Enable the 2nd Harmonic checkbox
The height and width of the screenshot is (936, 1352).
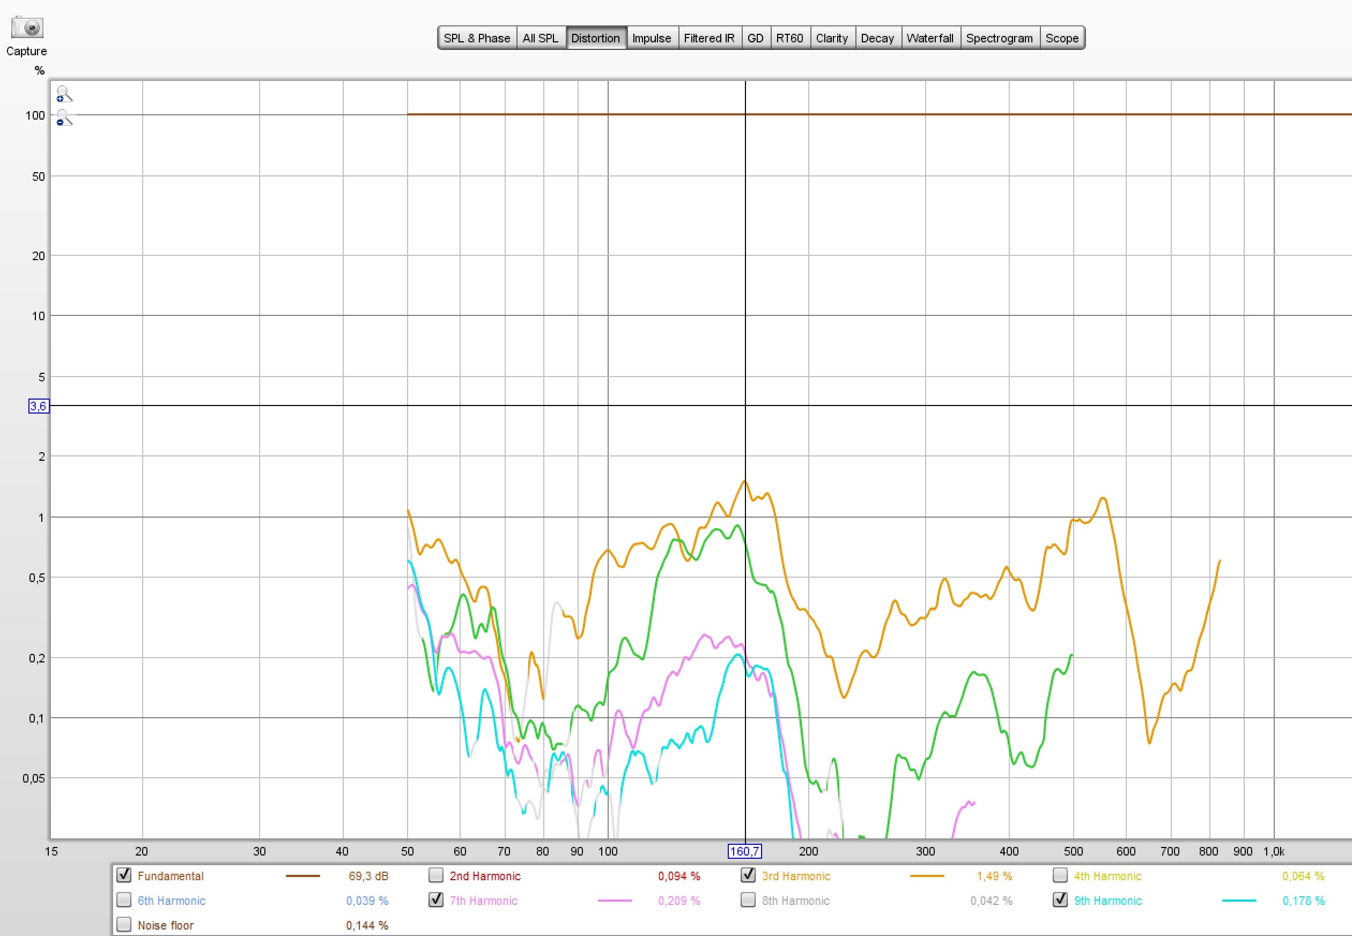pos(435,875)
